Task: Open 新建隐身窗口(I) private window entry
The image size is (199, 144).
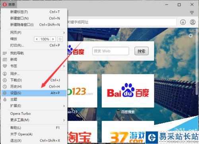Action: [x=34, y=25]
